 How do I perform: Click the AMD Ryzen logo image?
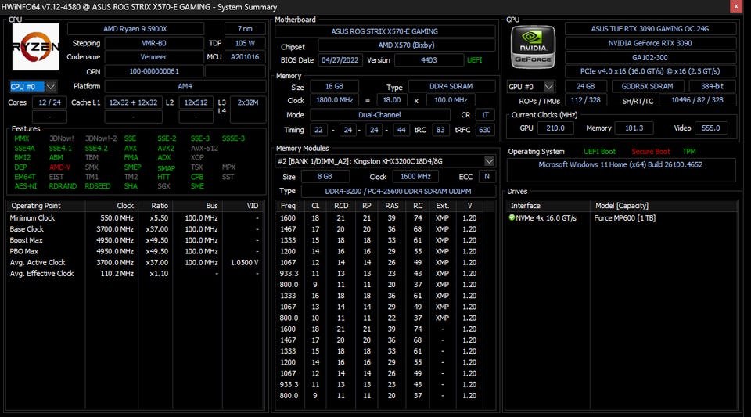[x=35, y=46]
